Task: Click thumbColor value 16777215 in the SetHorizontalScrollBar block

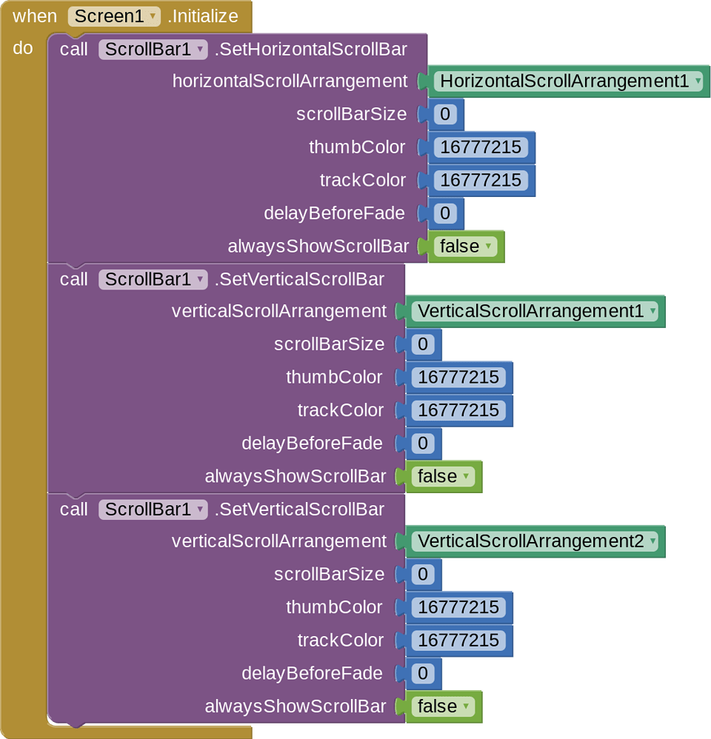Action: 480,147
